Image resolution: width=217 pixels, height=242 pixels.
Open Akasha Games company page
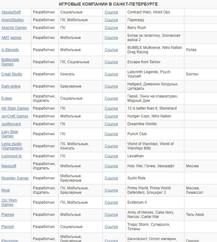pos(14,28)
